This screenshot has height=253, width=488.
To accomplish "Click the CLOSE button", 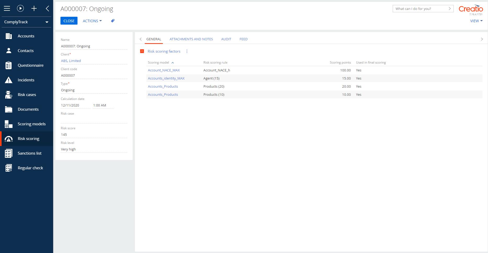I will (69, 21).
